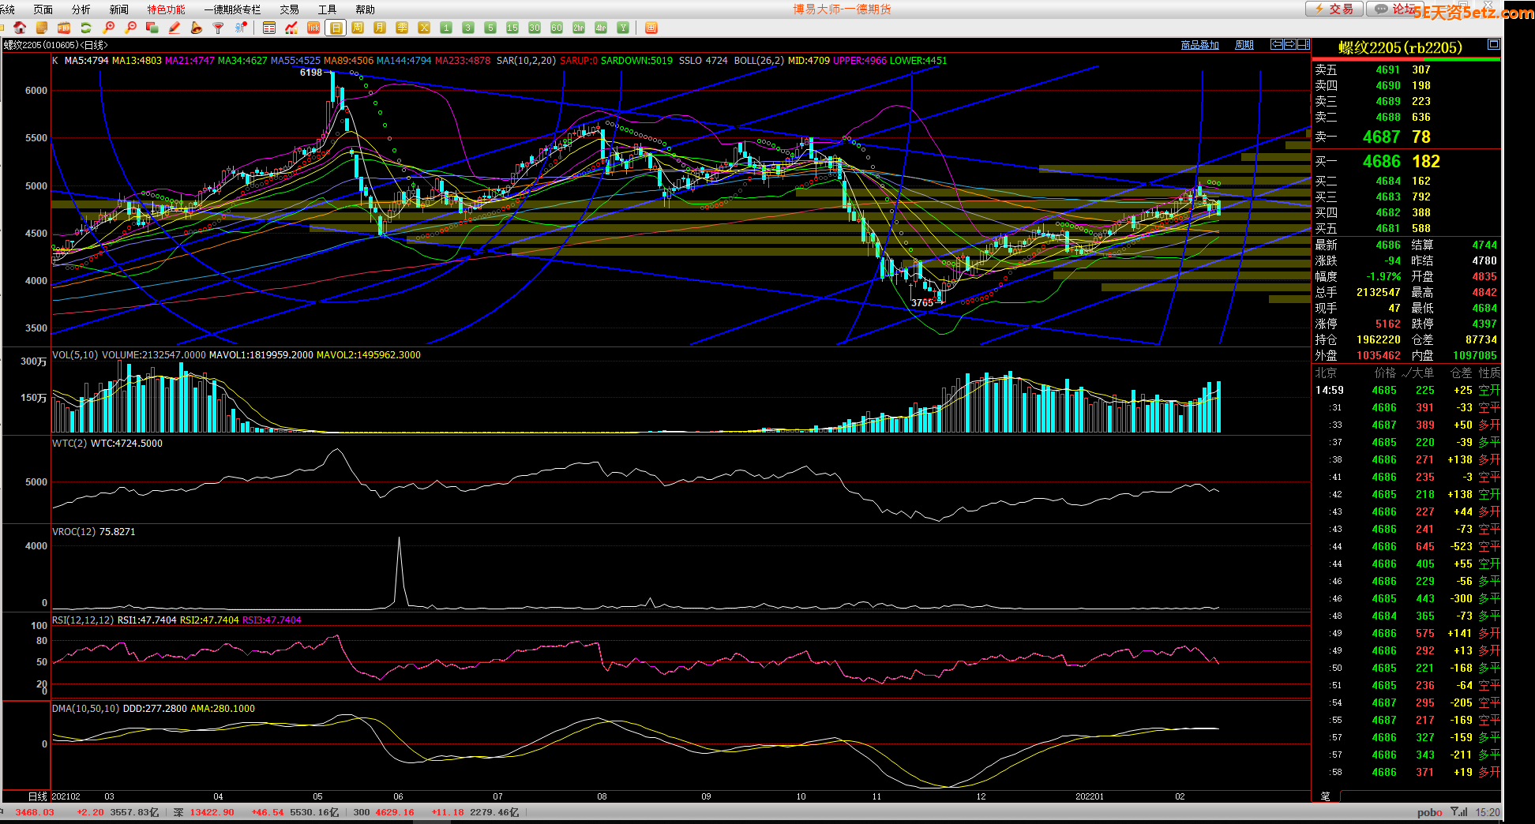Image resolution: width=1535 pixels, height=824 pixels.
Task: Open the quote list table icon
Action: 269,28
